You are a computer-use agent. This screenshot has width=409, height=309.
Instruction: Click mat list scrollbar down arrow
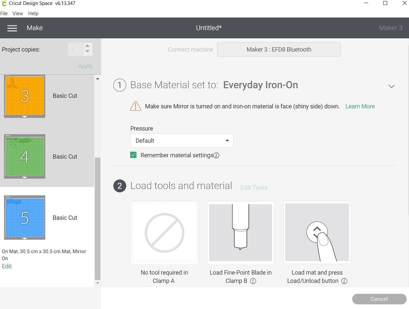point(97,283)
